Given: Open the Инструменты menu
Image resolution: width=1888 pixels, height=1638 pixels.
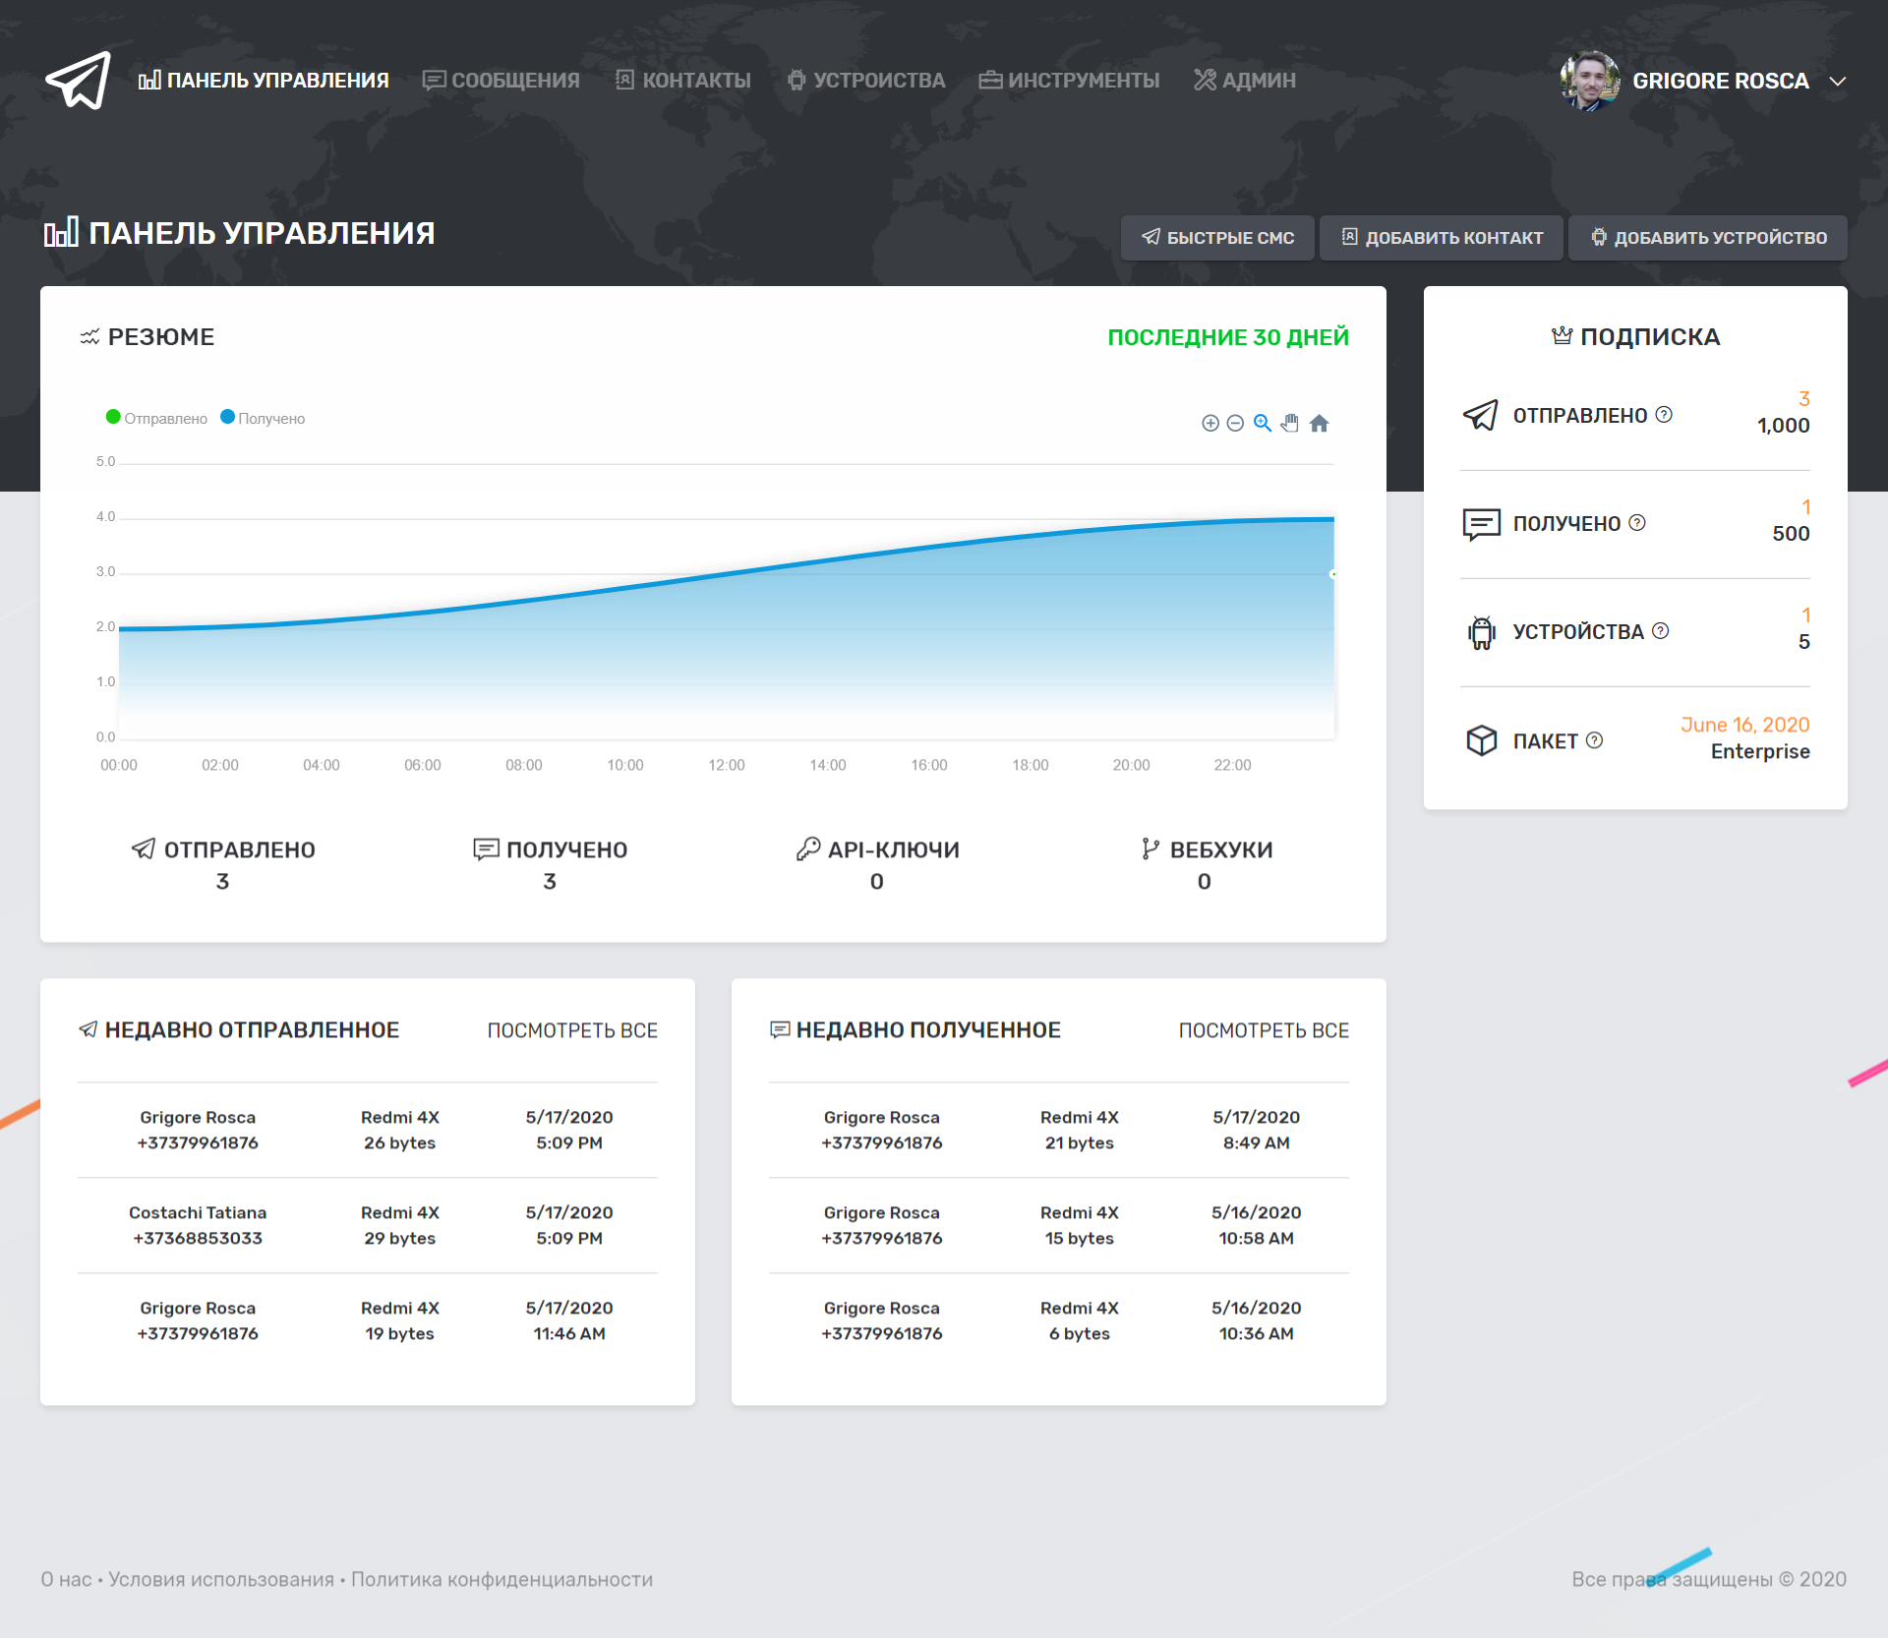Looking at the screenshot, I should pyautogui.click(x=1070, y=81).
